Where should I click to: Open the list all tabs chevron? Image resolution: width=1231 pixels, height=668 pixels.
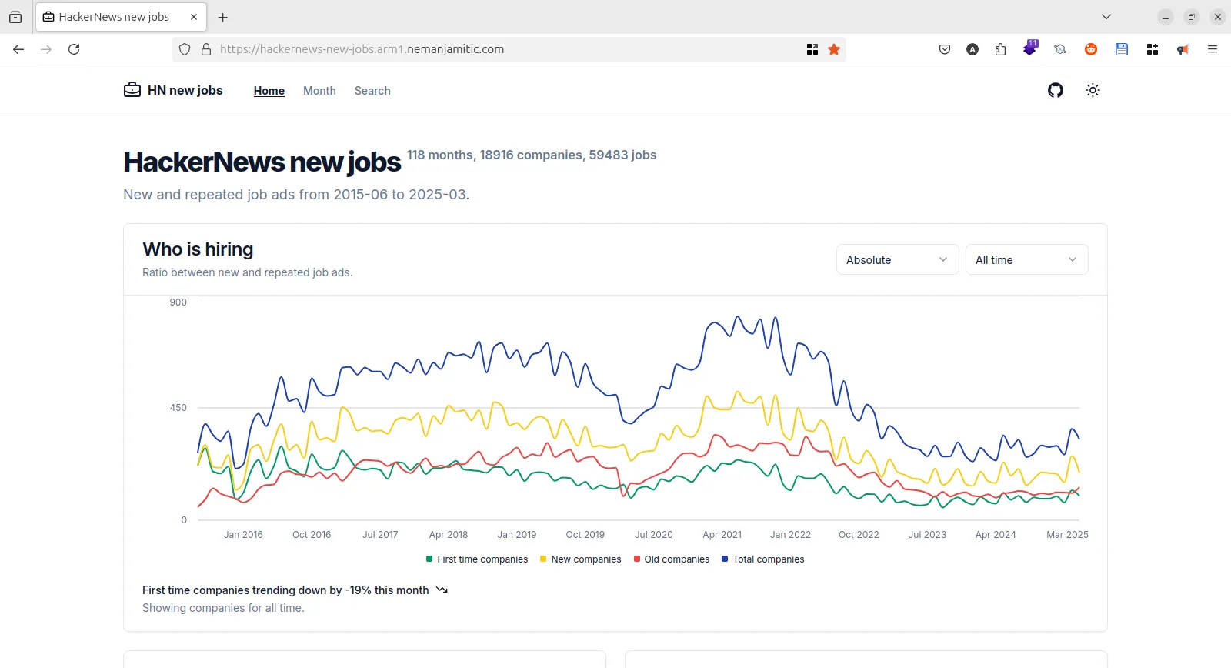pyautogui.click(x=1106, y=17)
